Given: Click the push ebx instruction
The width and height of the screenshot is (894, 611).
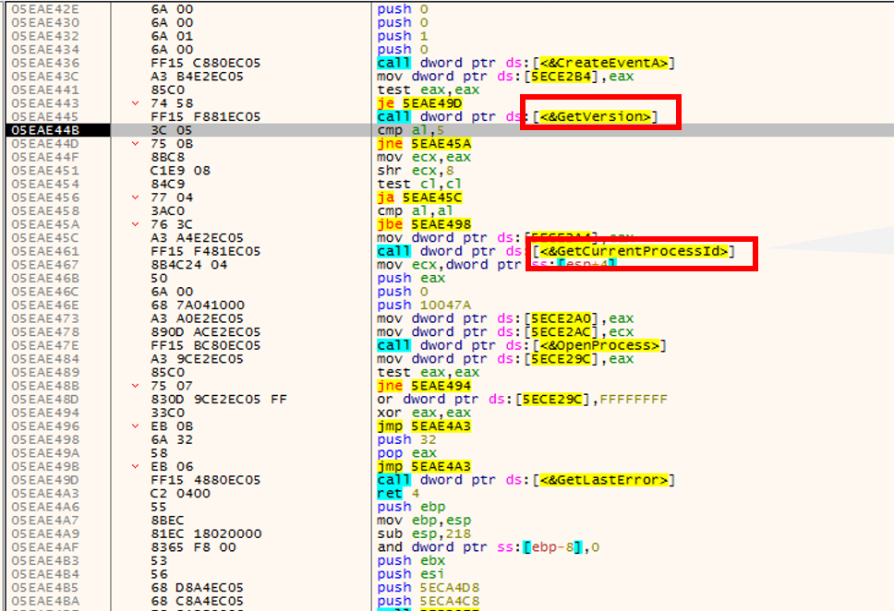Looking at the screenshot, I should click(x=411, y=561).
